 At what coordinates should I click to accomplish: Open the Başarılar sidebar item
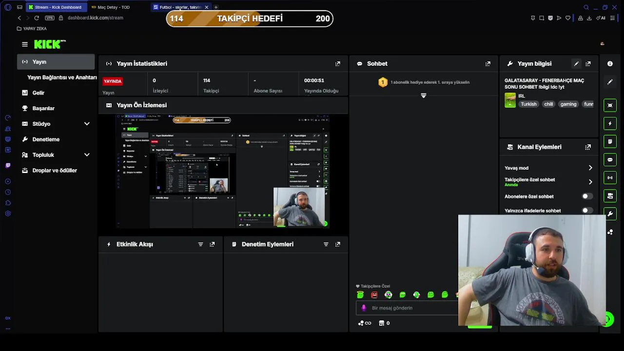tap(43, 108)
